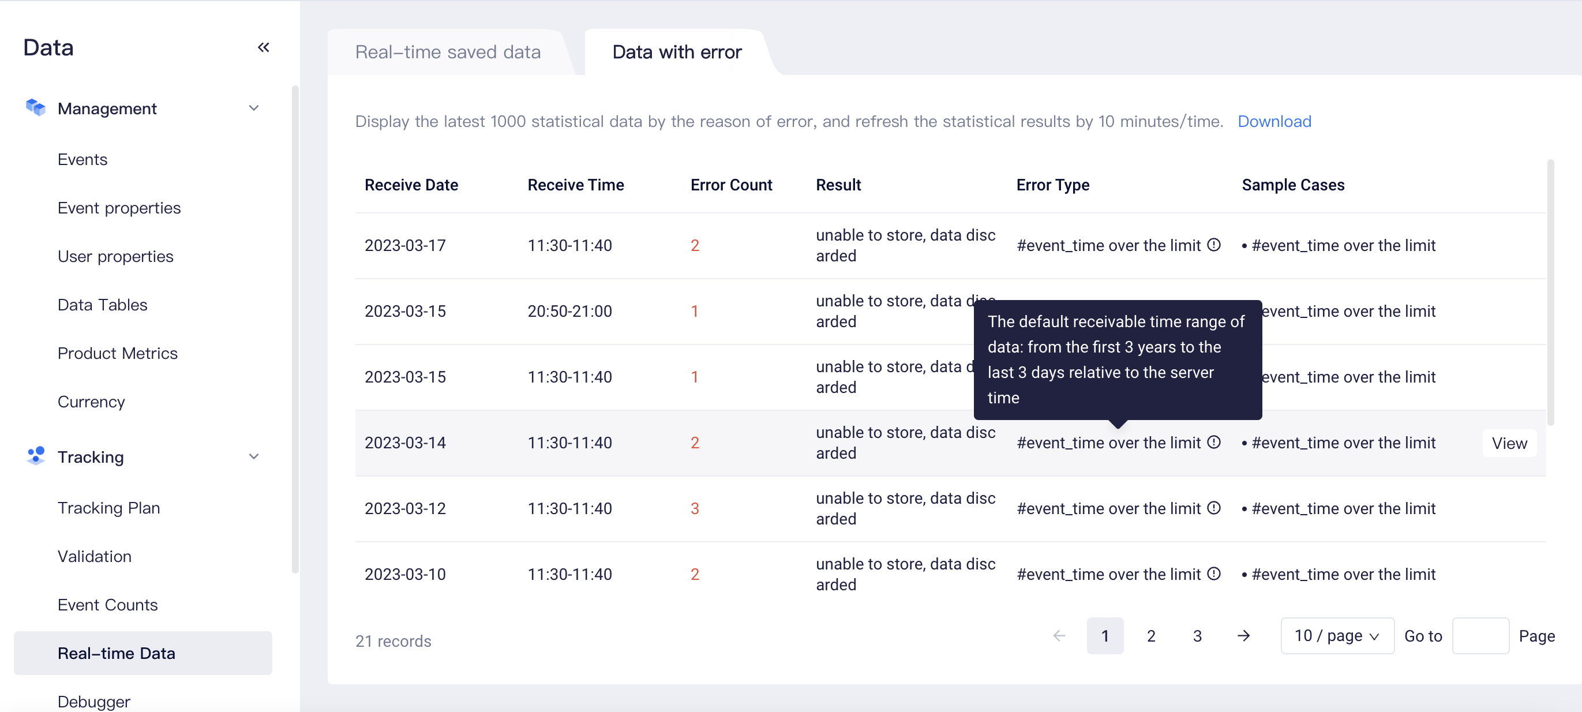
Task: Click the 2023-03-14 date cell
Action: pyautogui.click(x=406, y=443)
